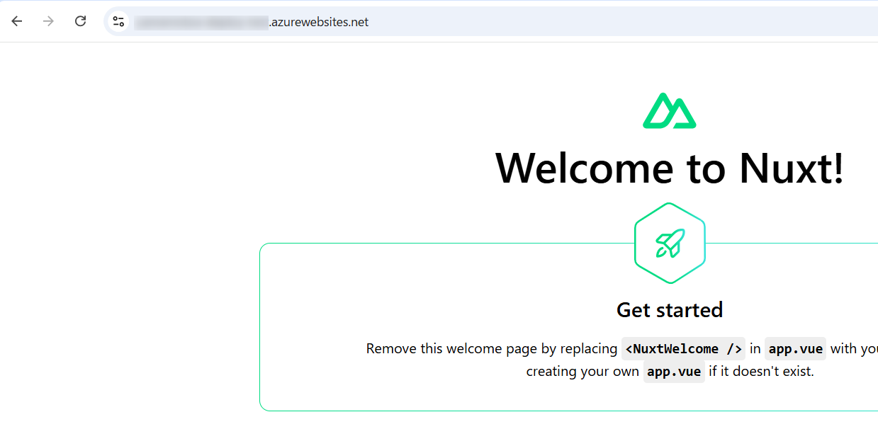The width and height of the screenshot is (878, 429).
Task: Click the Get started card border
Action: (260, 326)
